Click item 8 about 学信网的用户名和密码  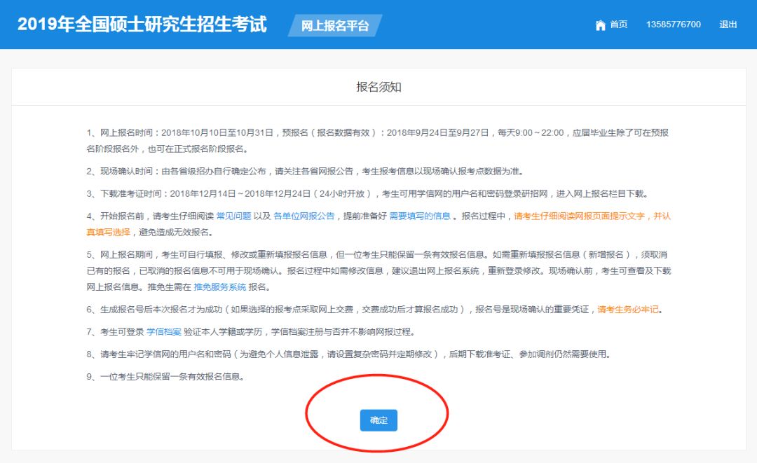[348, 354]
